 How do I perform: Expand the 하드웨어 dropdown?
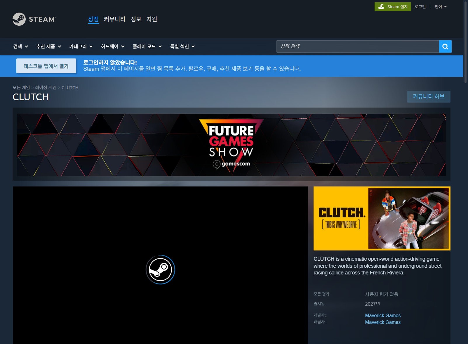click(113, 46)
